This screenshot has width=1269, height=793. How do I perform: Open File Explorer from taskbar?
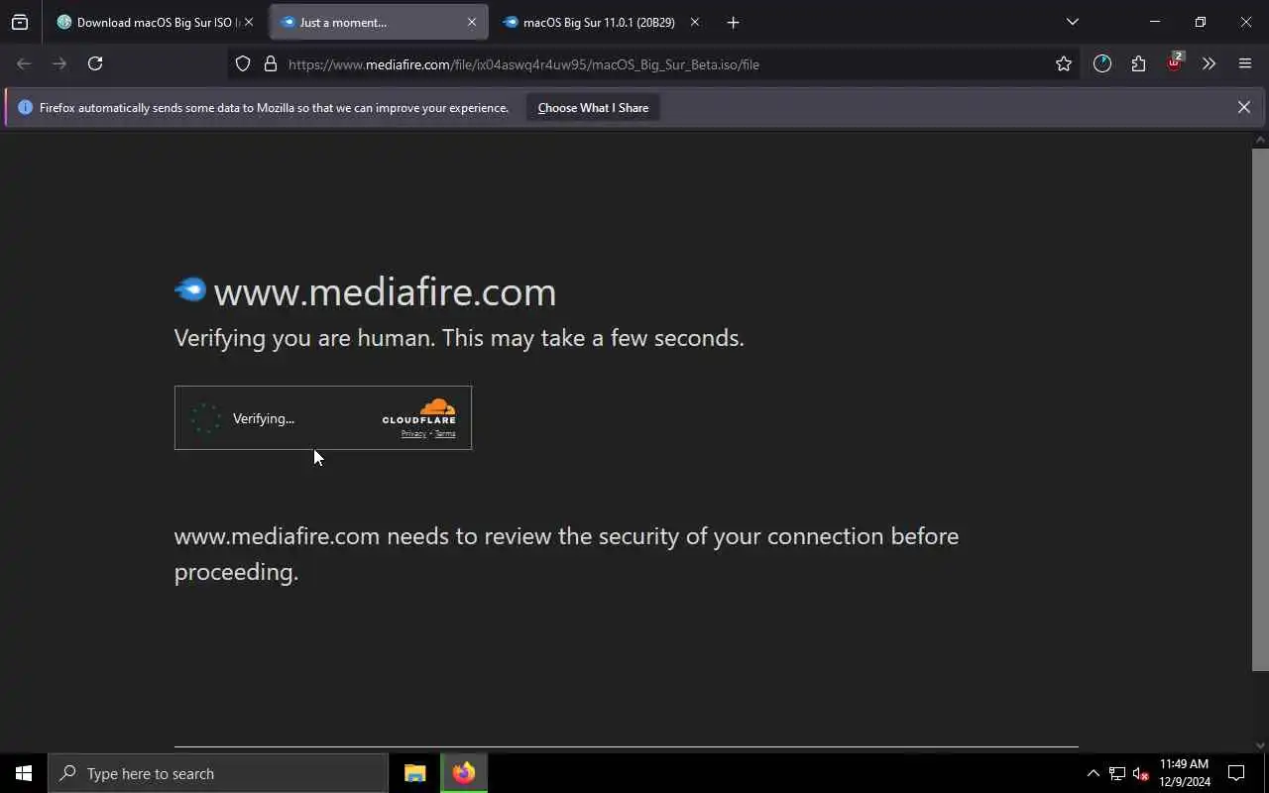pyautogui.click(x=415, y=773)
